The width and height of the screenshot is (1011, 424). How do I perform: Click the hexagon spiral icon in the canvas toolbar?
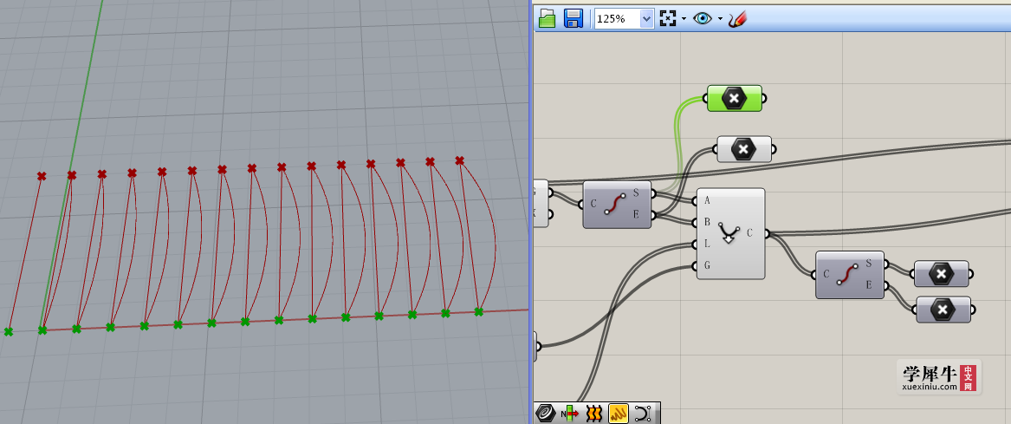point(546,413)
